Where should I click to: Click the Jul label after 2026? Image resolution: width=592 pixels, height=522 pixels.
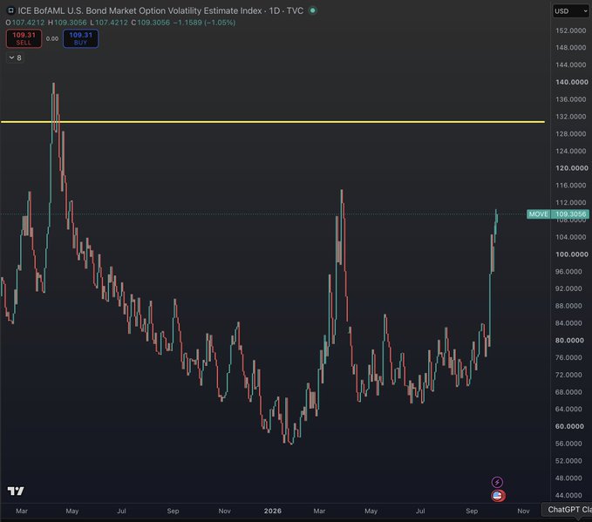(x=420, y=511)
